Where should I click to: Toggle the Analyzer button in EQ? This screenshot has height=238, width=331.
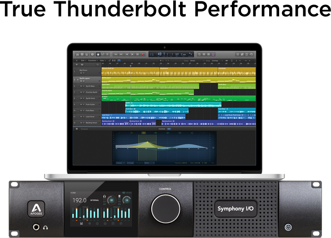click(120, 163)
